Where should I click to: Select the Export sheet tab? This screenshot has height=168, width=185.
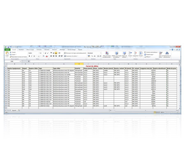pyautogui.click(x=14, y=110)
